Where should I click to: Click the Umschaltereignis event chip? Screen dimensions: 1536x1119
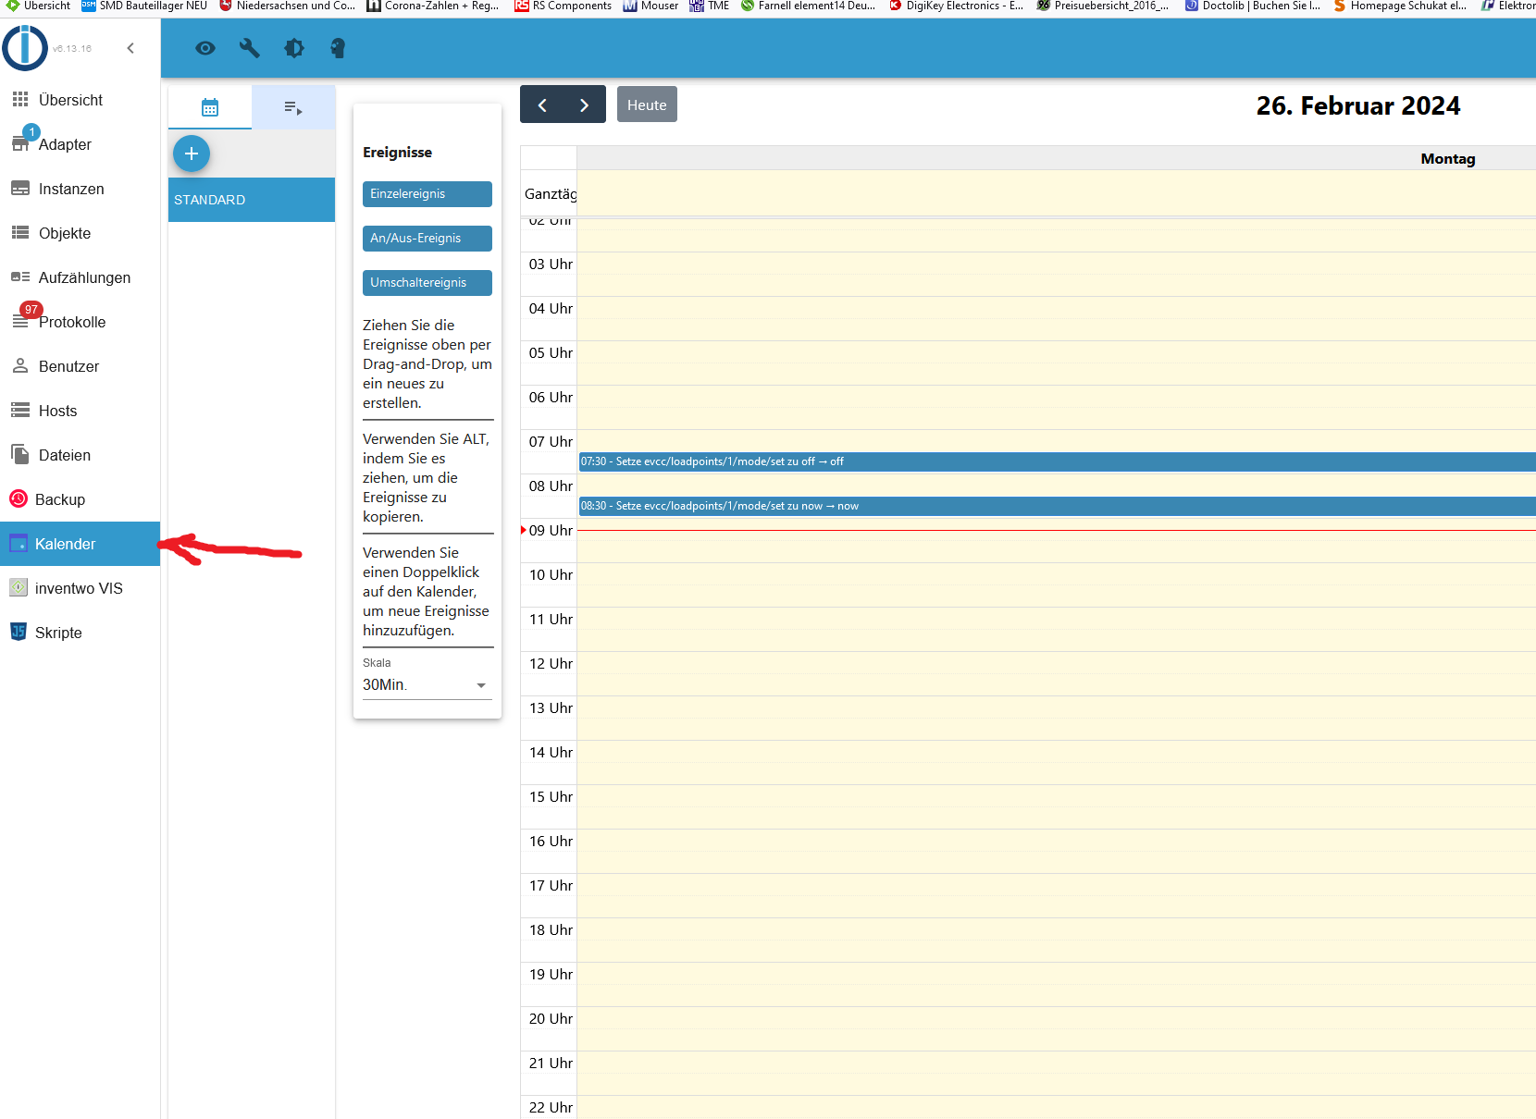[x=427, y=283]
